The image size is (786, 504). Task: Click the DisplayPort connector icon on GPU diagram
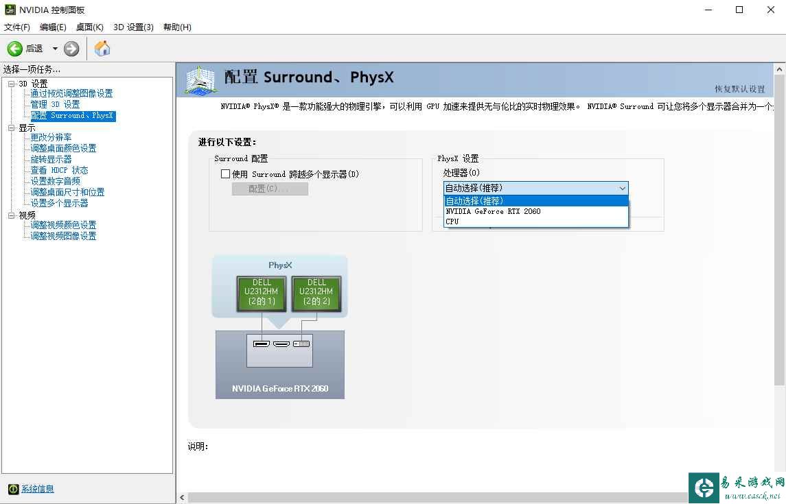(x=261, y=344)
